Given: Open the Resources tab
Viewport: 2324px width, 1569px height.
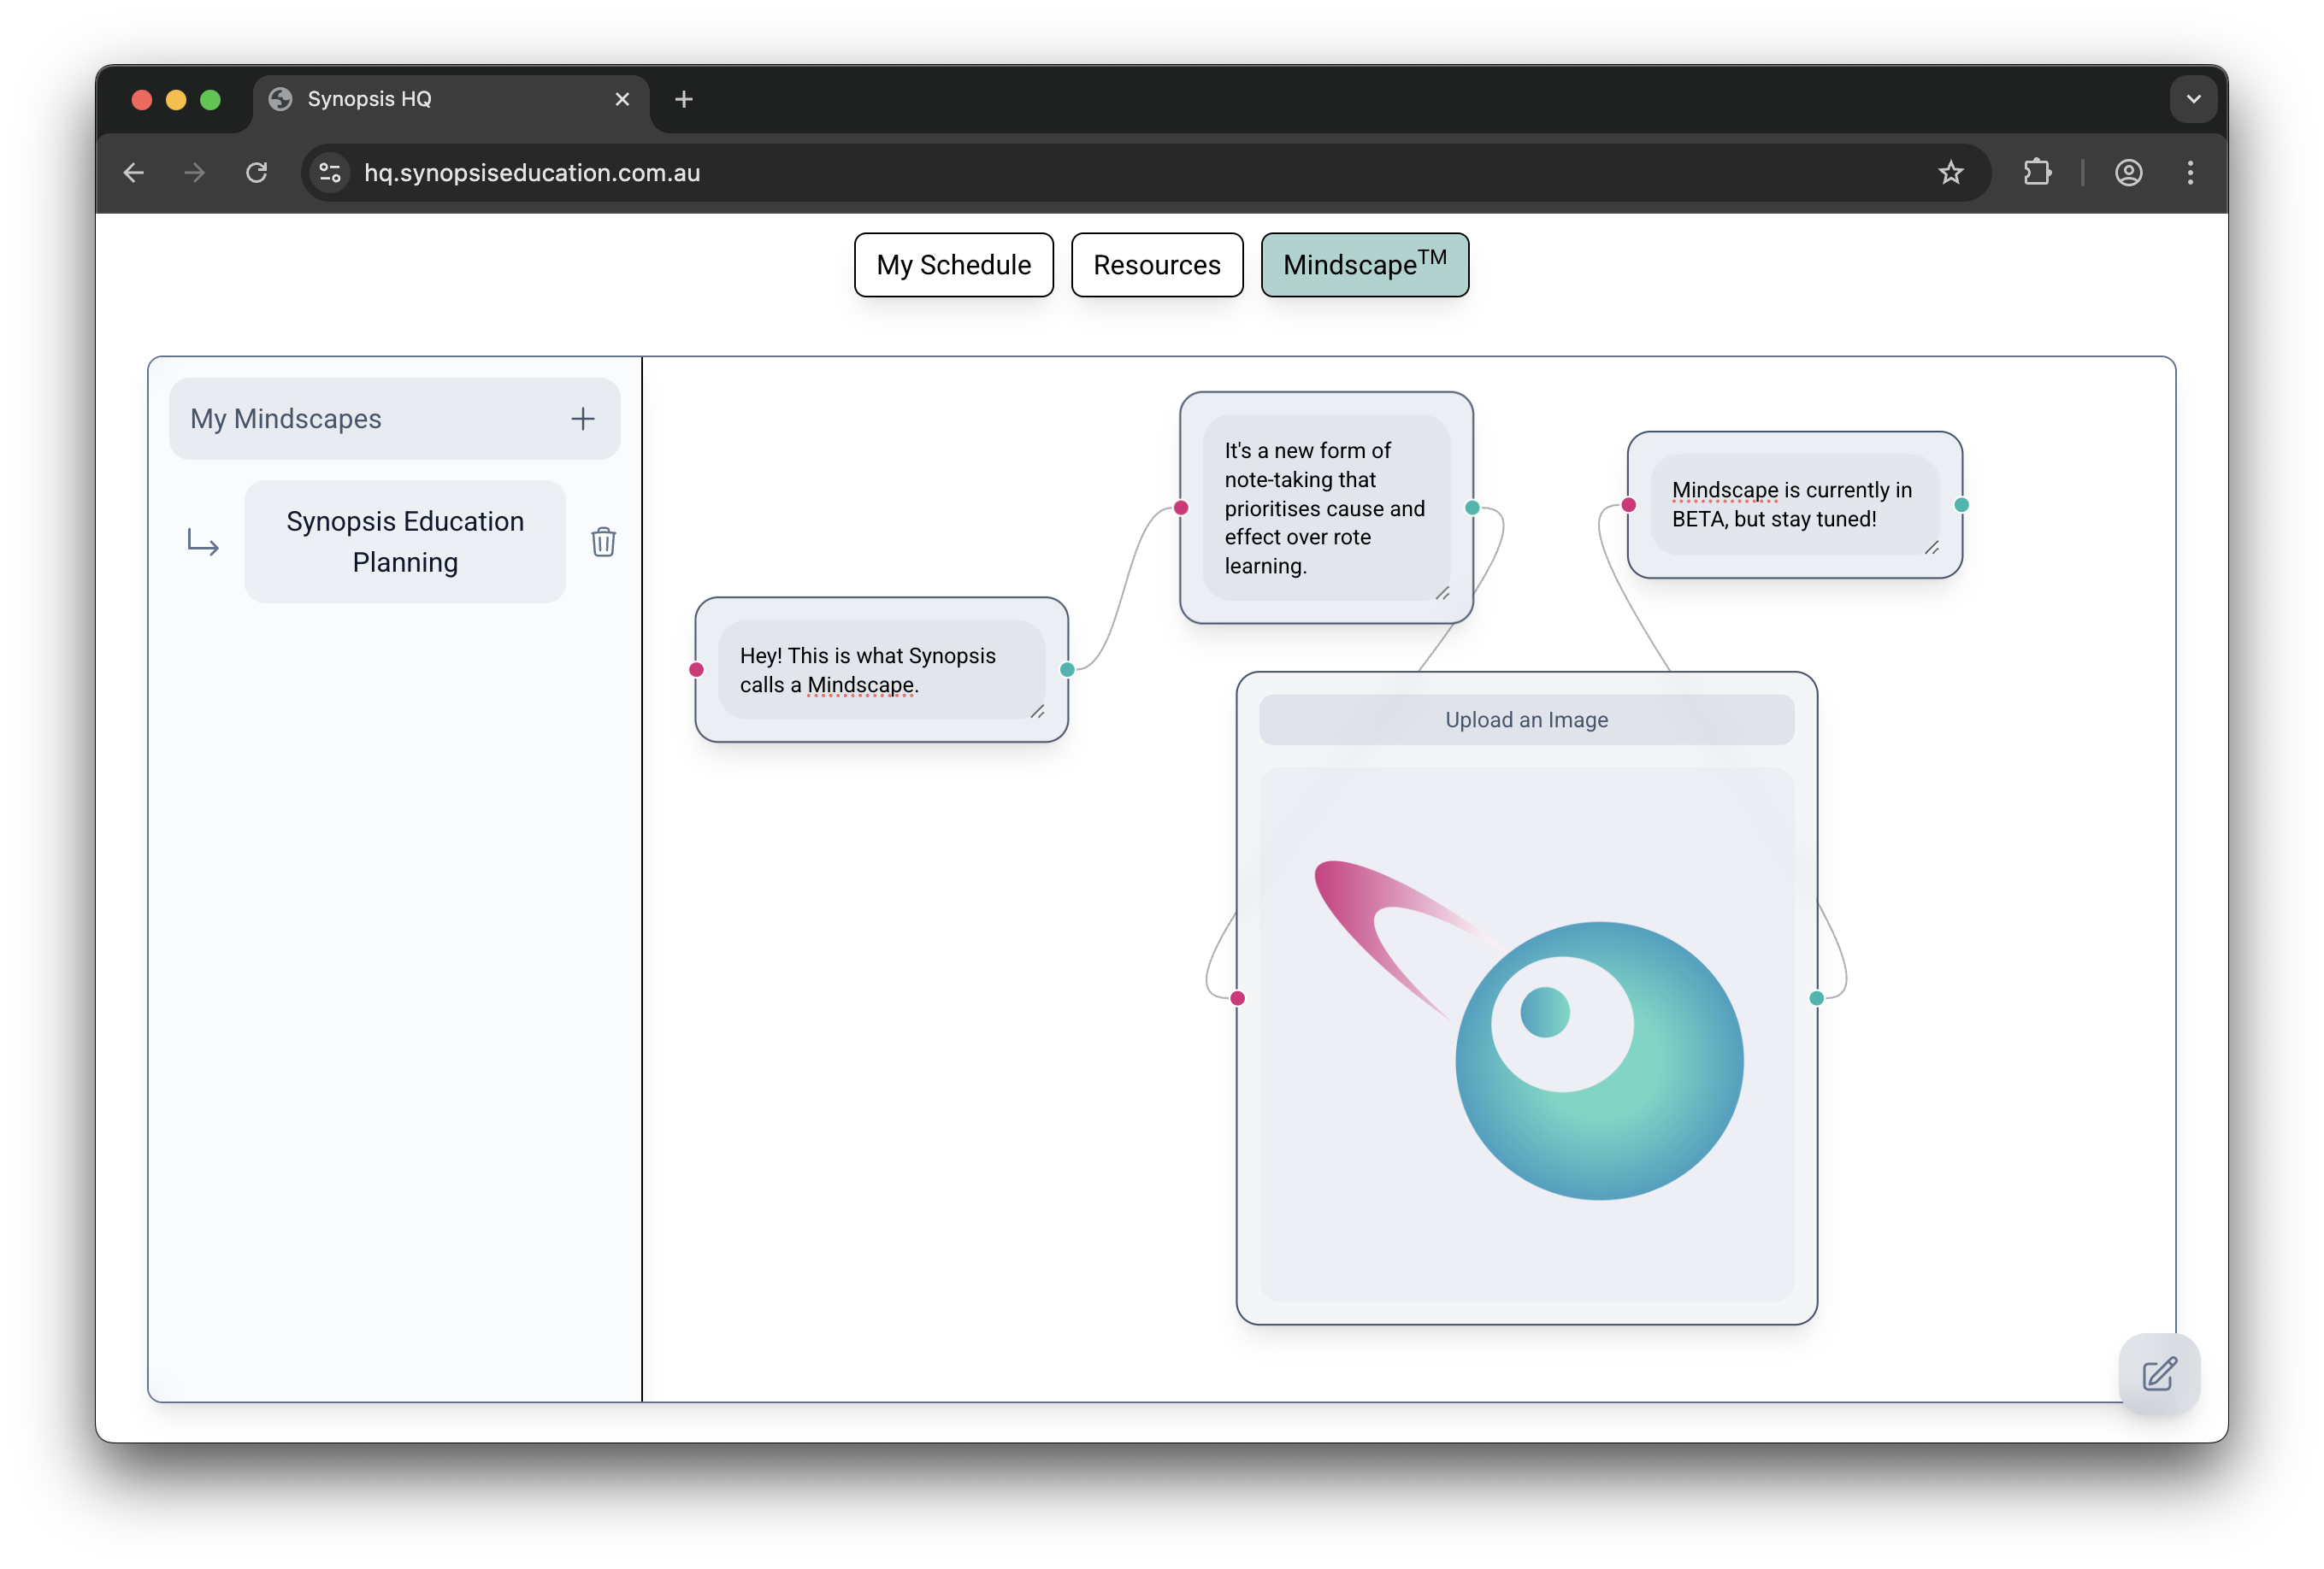Looking at the screenshot, I should point(1156,265).
